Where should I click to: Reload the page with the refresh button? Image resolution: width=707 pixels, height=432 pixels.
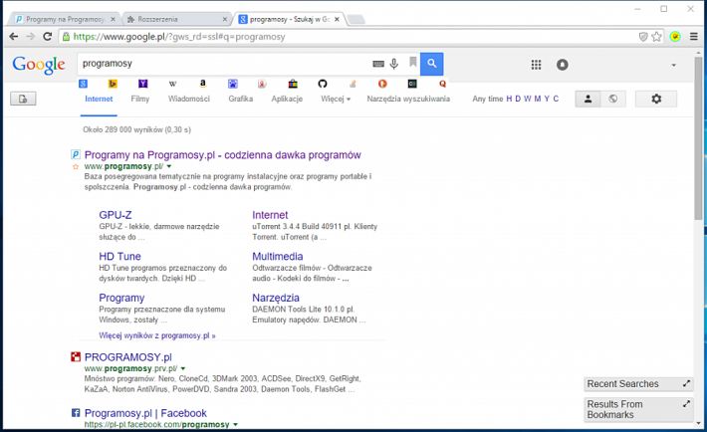pos(48,37)
